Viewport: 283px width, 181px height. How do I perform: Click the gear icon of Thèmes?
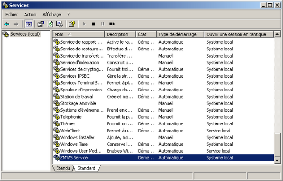57,123
